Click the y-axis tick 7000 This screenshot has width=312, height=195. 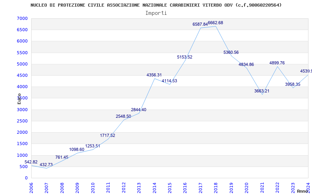pos(22,18)
